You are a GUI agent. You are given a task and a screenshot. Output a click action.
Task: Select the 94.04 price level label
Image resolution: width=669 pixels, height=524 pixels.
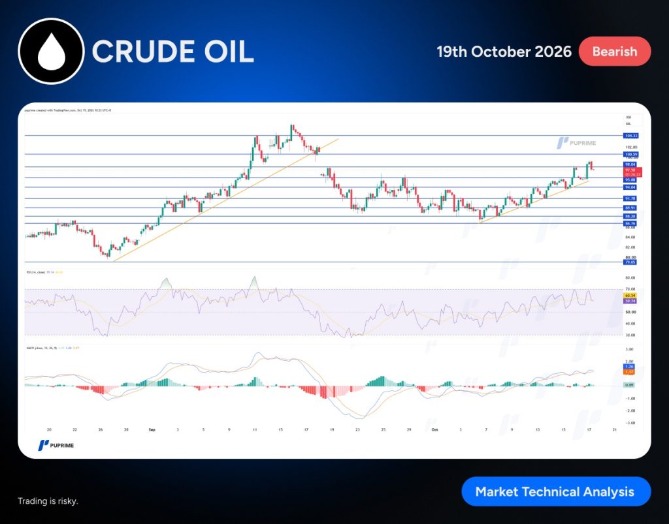point(630,187)
